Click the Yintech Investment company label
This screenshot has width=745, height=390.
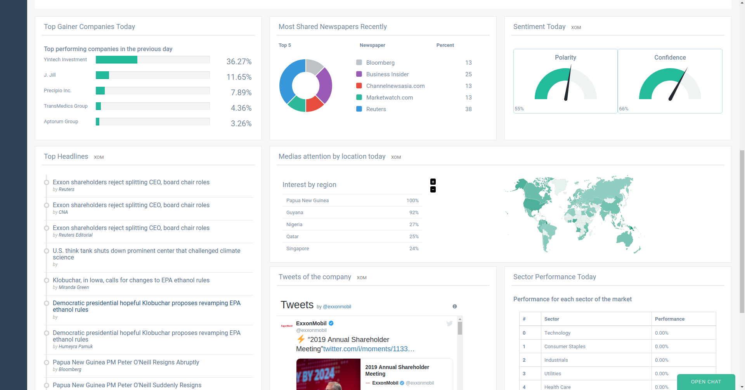[x=65, y=60]
